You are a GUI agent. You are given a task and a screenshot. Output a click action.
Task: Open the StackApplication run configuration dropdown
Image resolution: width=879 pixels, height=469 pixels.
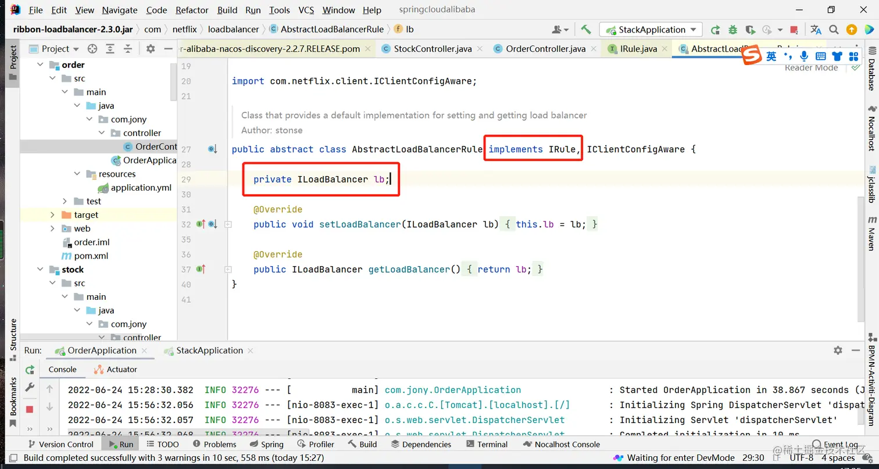[652, 30]
